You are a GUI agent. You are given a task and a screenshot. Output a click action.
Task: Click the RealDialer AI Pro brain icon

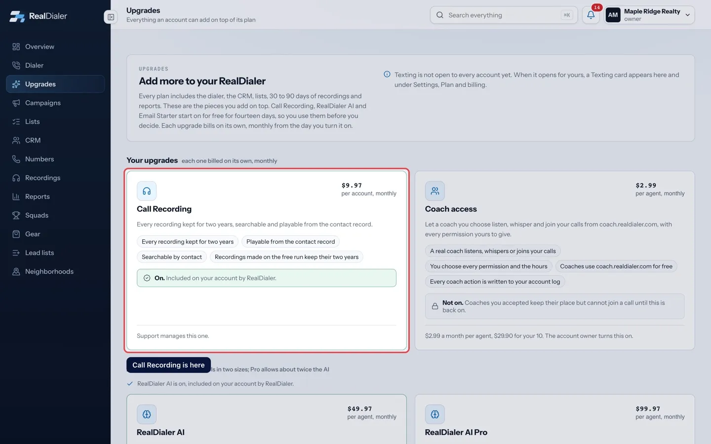[x=434, y=414]
